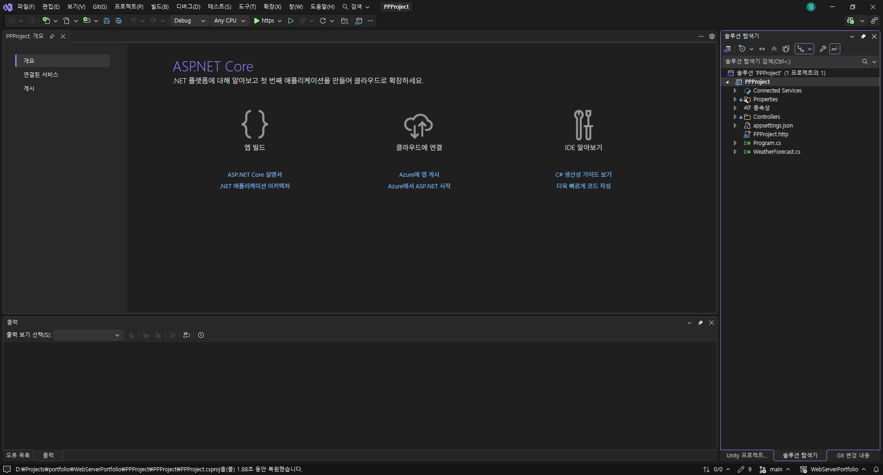Toggle word wrap in Output panel
This screenshot has width=883, height=475.
[x=187, y=335]
